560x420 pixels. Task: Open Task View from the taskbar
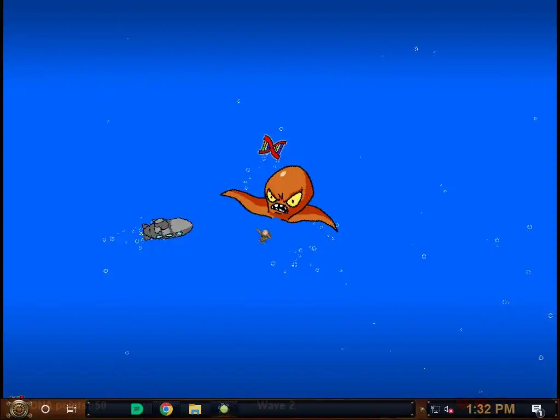[72, 409]
